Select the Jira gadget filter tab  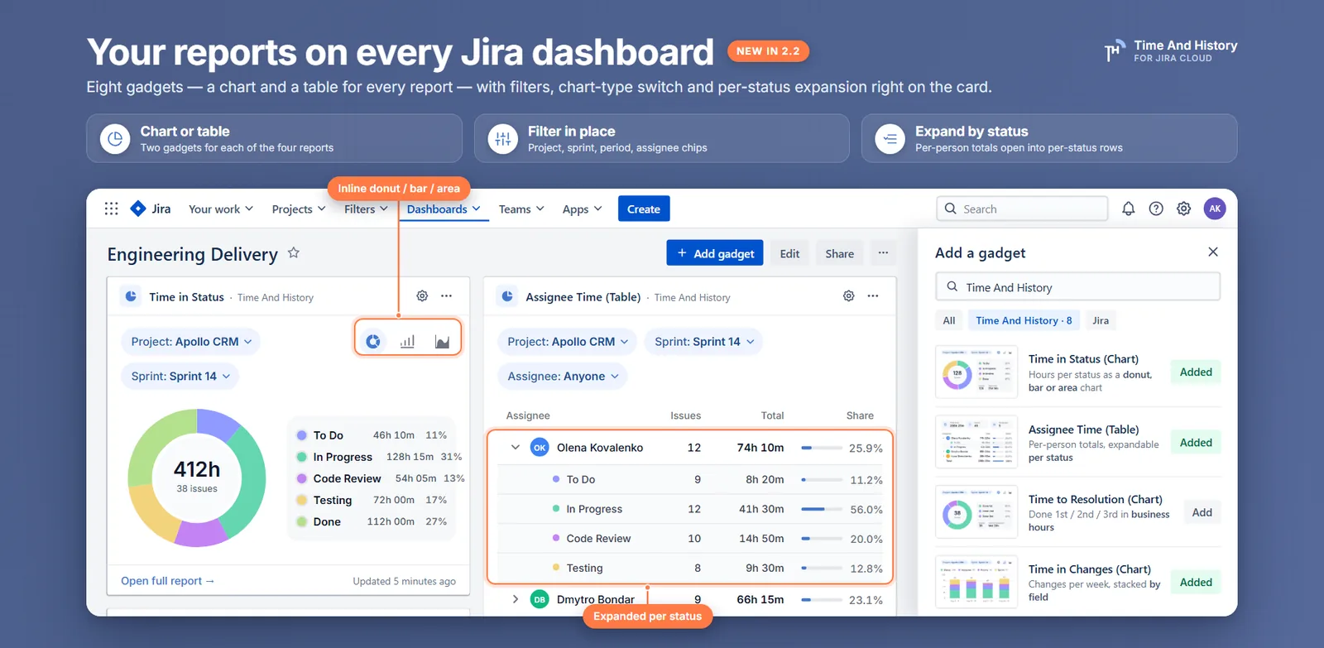(x=1101, y=320)
